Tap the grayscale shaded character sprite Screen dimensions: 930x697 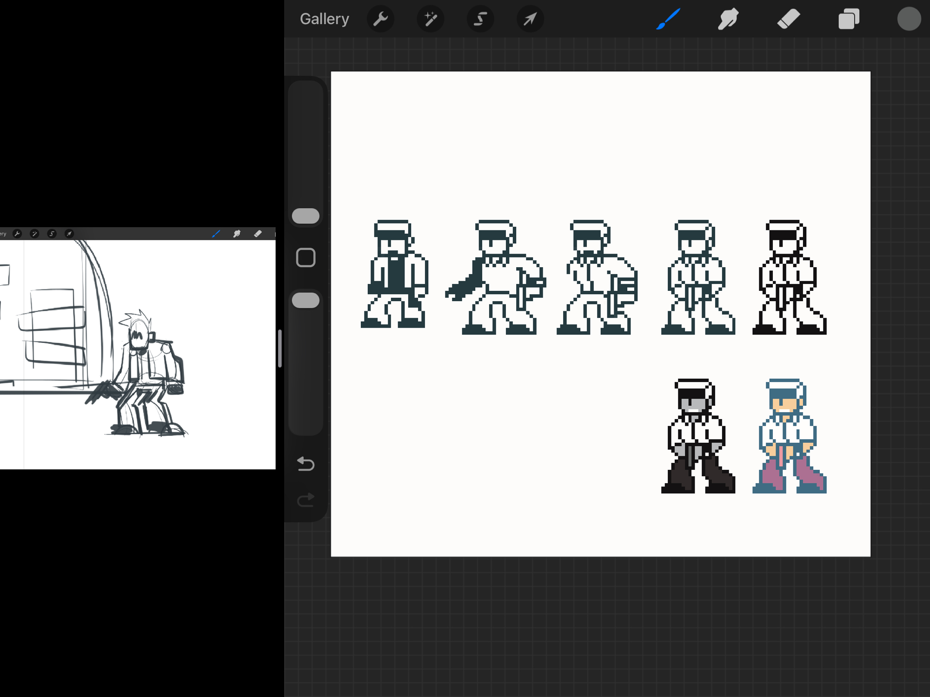697,436
